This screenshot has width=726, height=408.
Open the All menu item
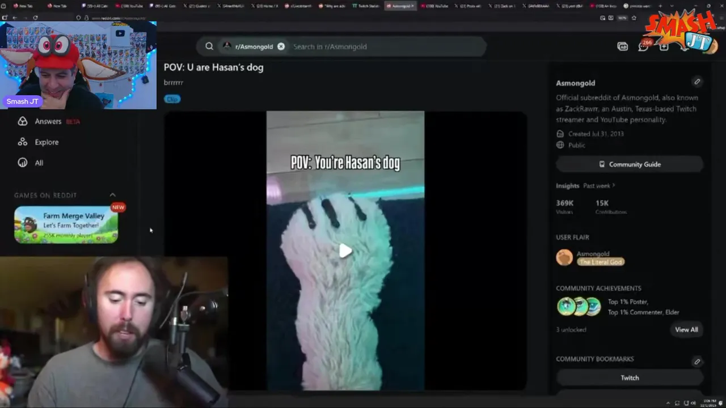39,163
